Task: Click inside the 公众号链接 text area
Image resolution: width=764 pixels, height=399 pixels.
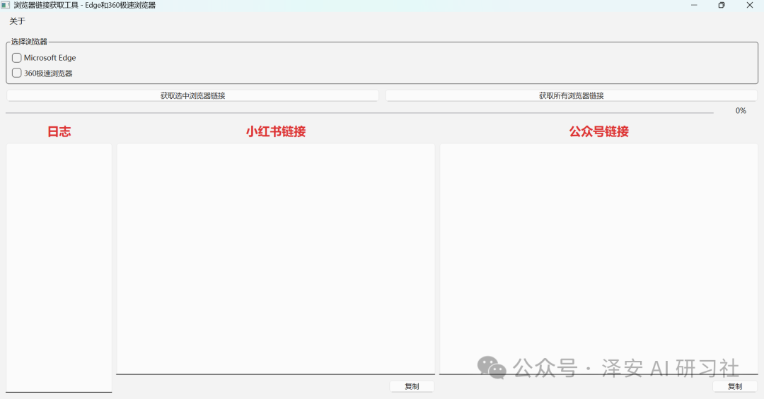Action: coord(598,259)
